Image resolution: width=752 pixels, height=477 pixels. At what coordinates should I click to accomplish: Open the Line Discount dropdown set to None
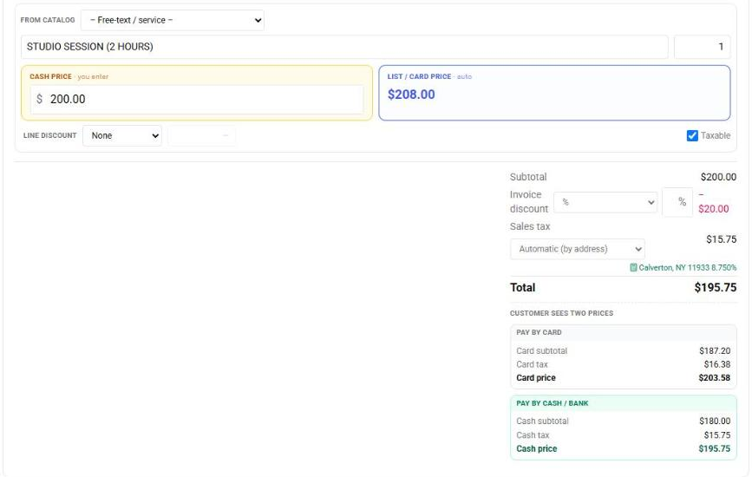[x=122, y=135]
